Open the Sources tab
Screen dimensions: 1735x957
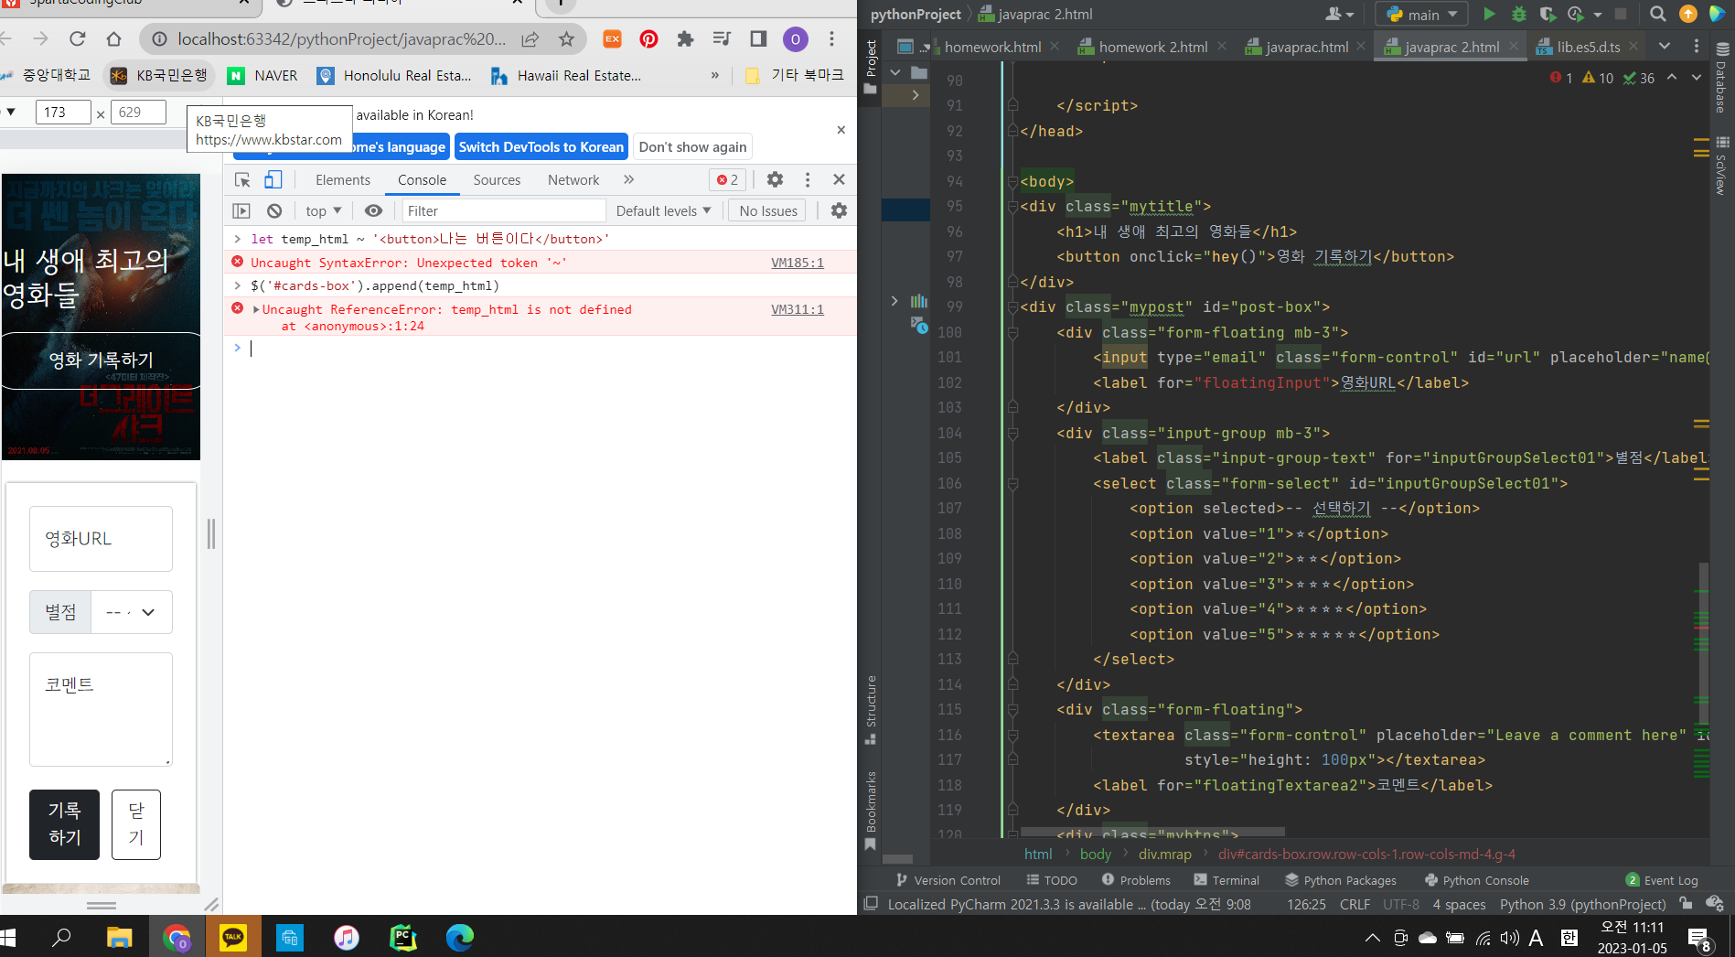click(497, 180)
